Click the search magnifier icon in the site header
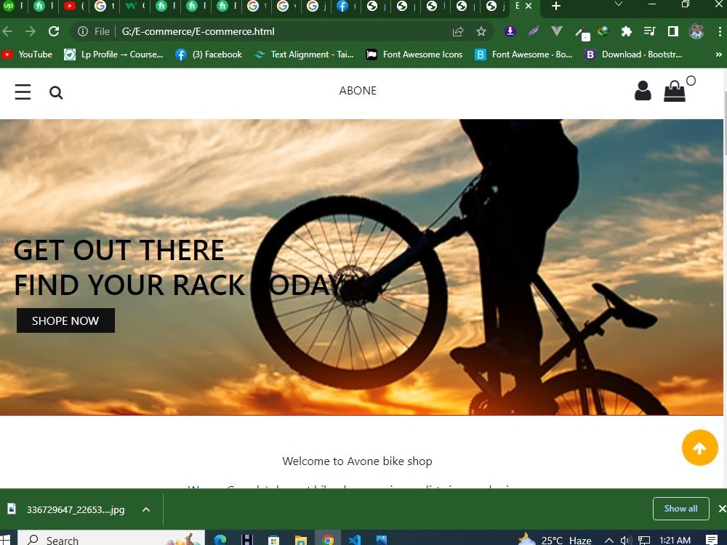The height and width of the screenshot is (545, 727). point(56,93)
